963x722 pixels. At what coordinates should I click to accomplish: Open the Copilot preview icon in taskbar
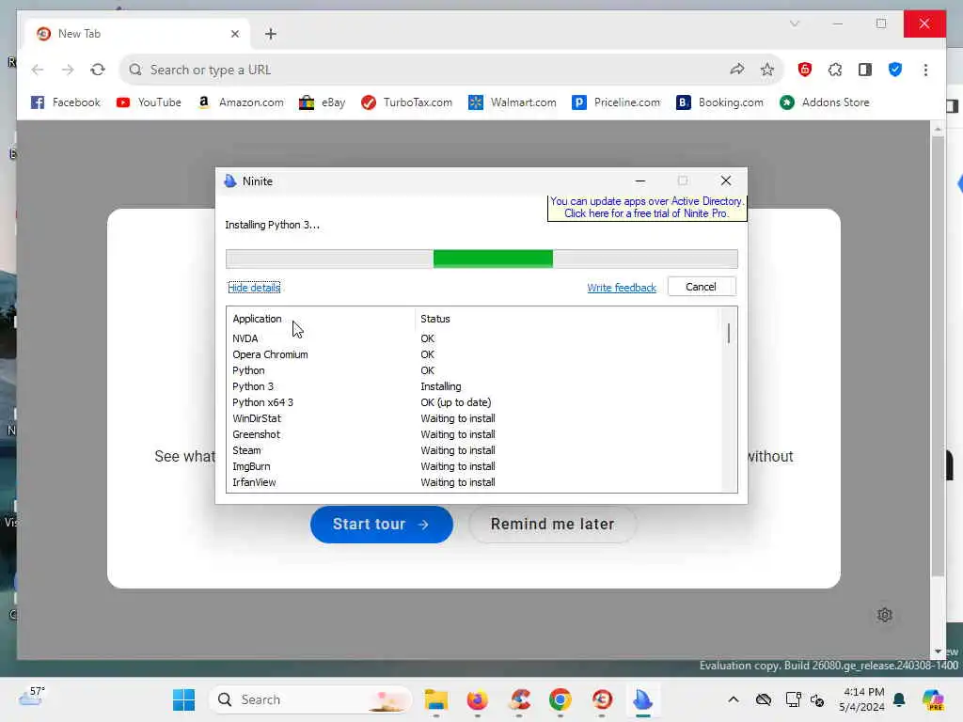click(932, 699)
